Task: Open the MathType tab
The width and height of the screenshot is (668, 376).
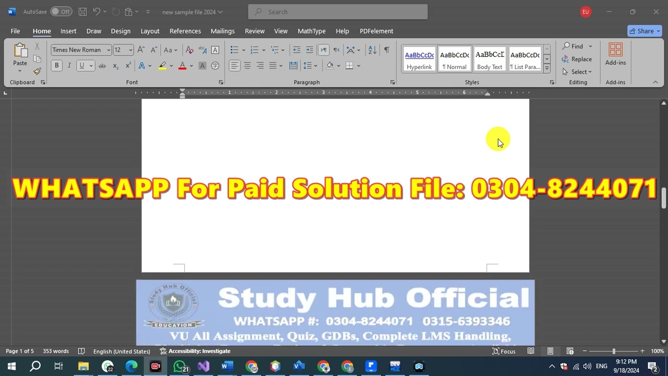Action: (312, 31)
